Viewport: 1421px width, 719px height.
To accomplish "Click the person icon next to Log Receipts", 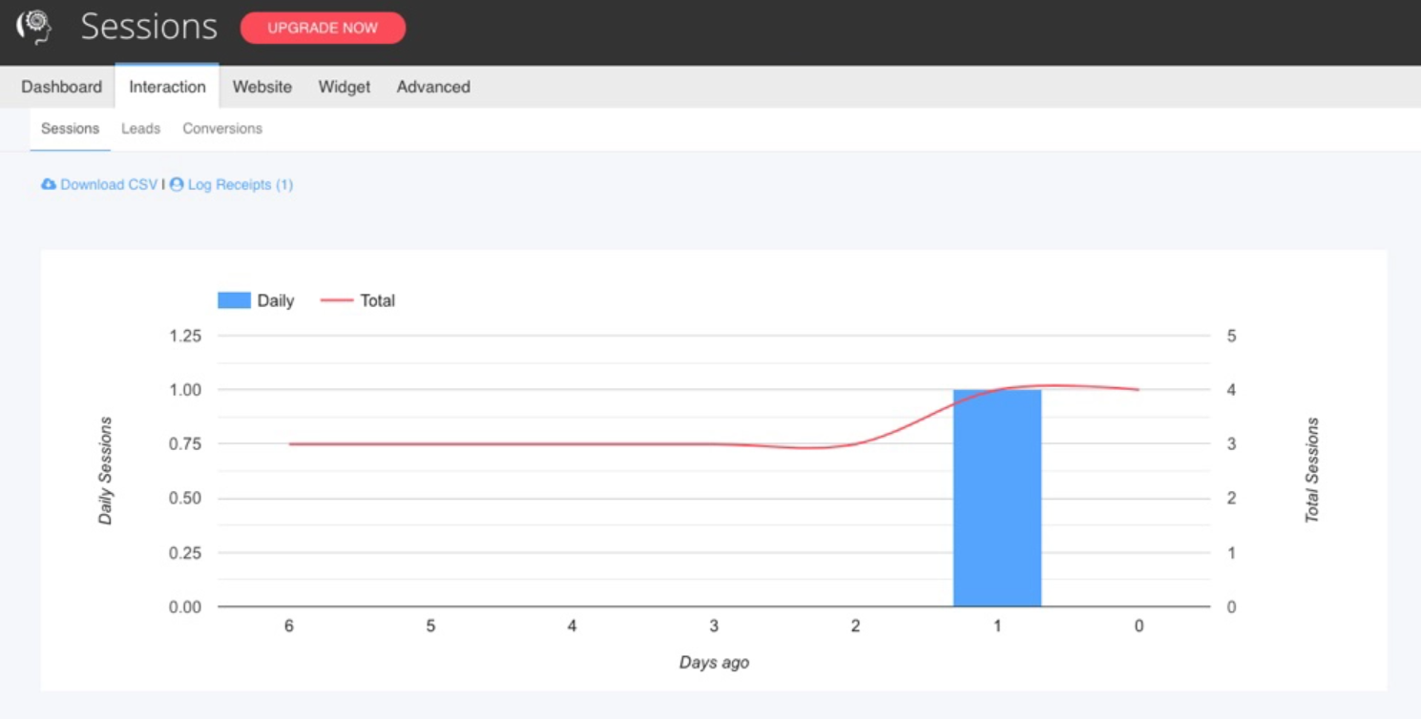I will 176,184.
